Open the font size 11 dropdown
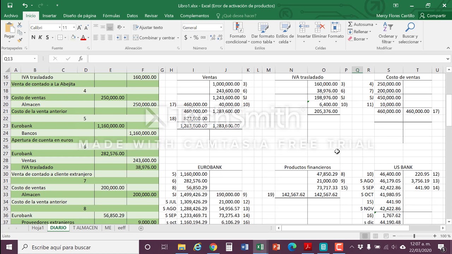Image resolution: width=452 pixels, height=254 pixels. click(x=74, y=28)
